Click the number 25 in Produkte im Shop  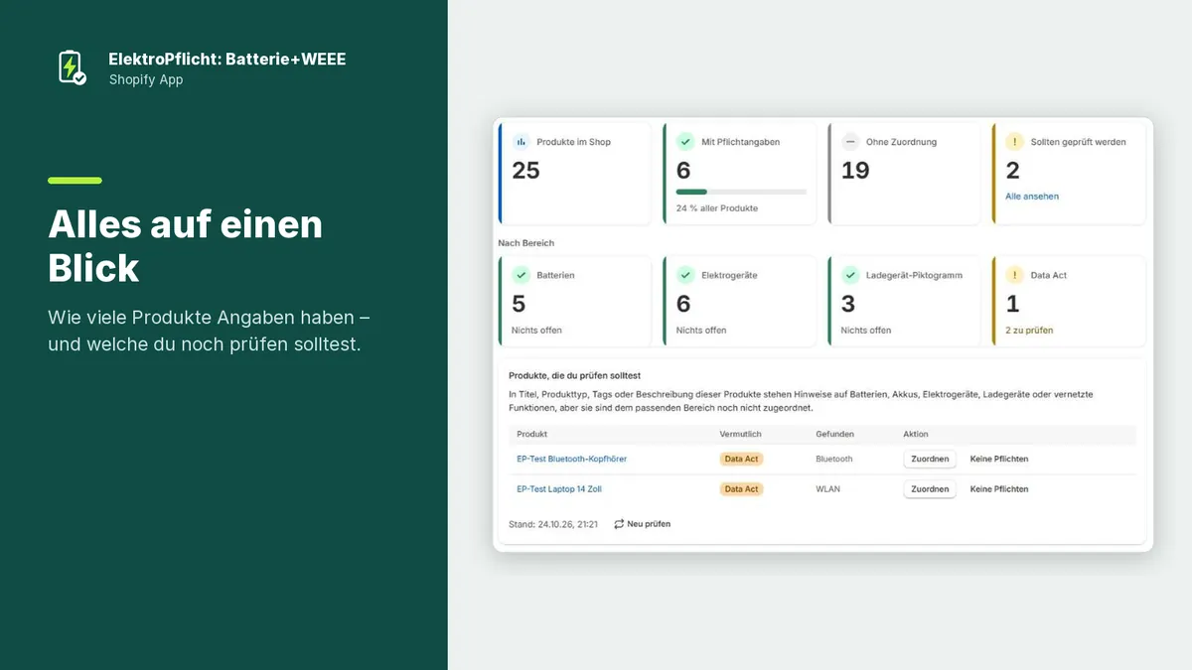[525, 171]
